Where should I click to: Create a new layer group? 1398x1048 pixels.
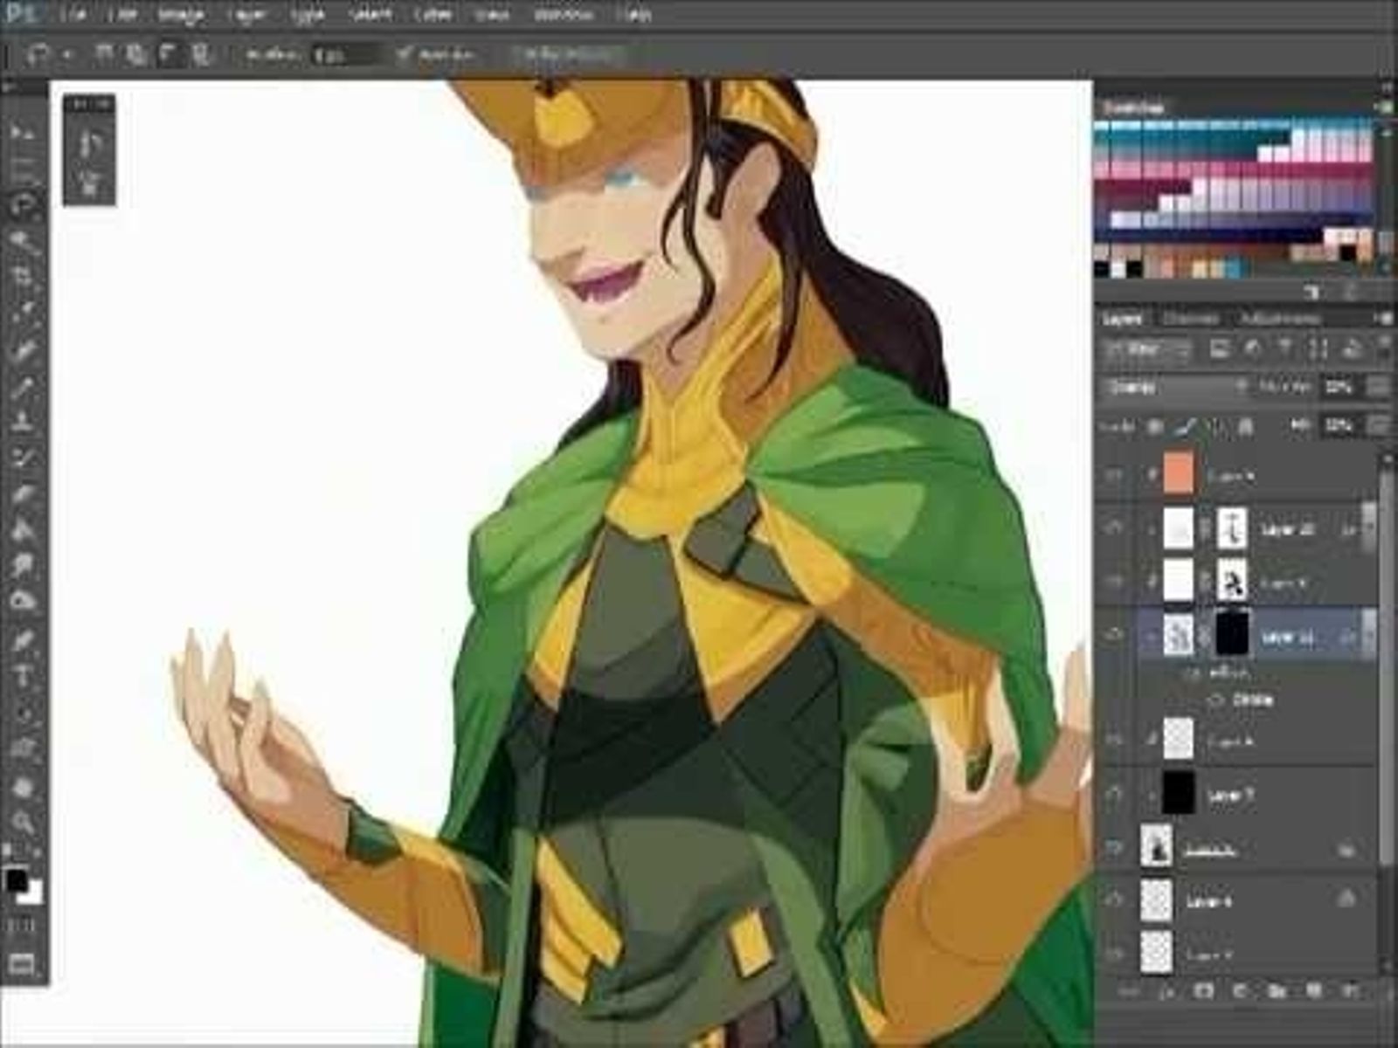[1277, 992]
